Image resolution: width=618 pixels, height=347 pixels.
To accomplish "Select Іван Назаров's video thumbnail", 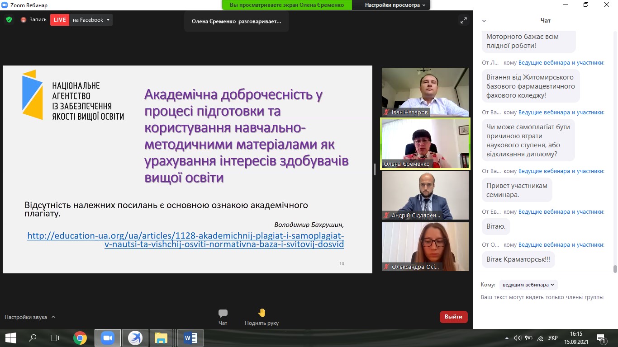I will [425, 92].
